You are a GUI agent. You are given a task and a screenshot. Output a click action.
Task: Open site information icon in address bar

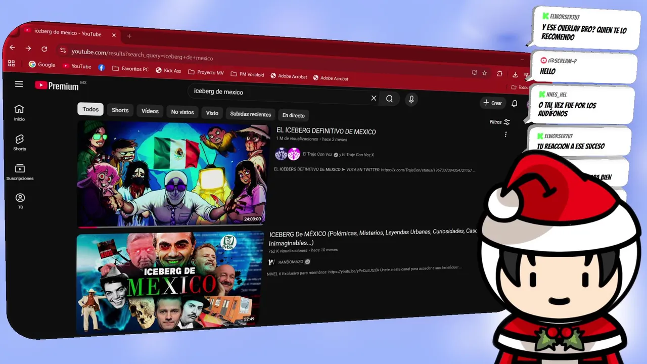coord(63,50)
